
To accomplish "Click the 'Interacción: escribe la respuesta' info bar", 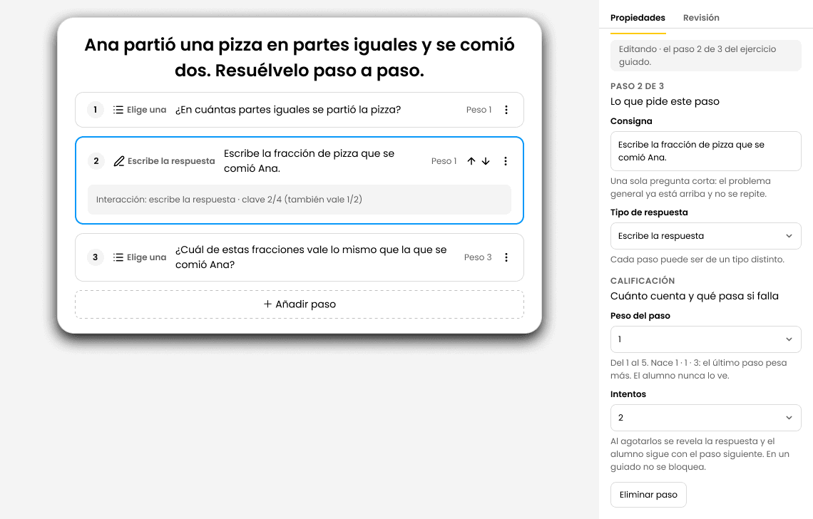I will pyautogui.click(x=300, y=200).
